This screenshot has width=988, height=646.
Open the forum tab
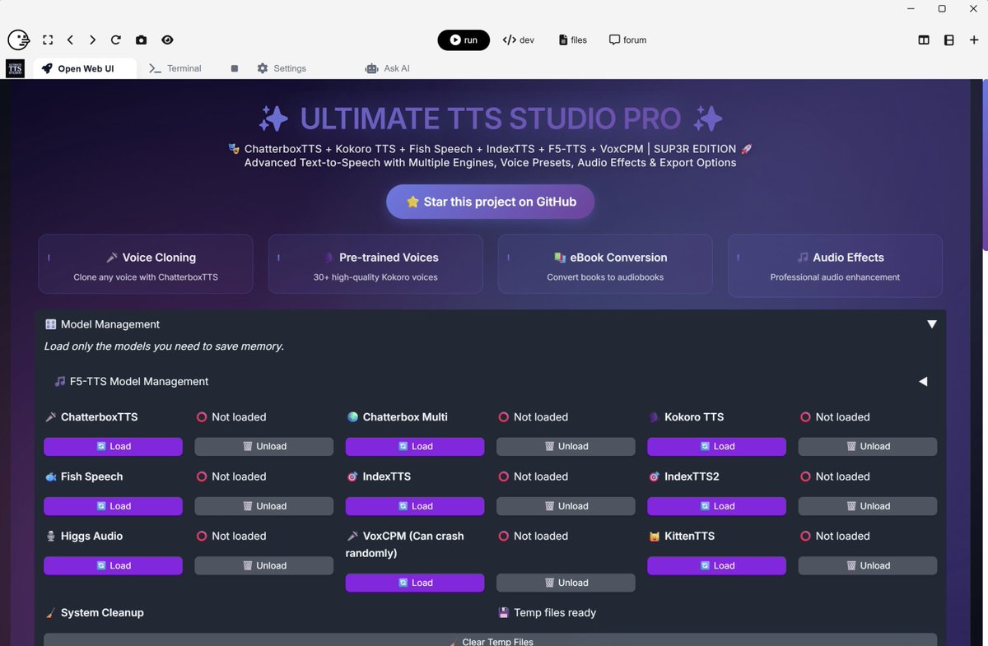coord(628,40)
